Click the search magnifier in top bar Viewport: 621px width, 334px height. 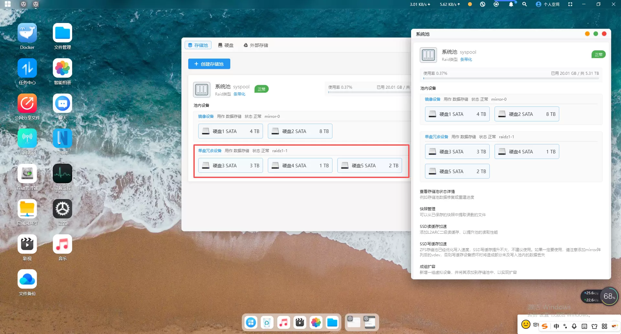[x=525, y=4]
